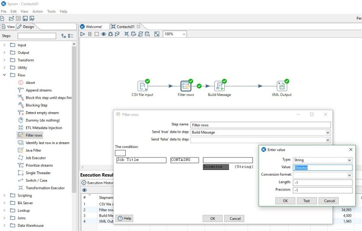Screen dimensions: 362x231
Task: Open the File menu
Action: pos(3,11)
